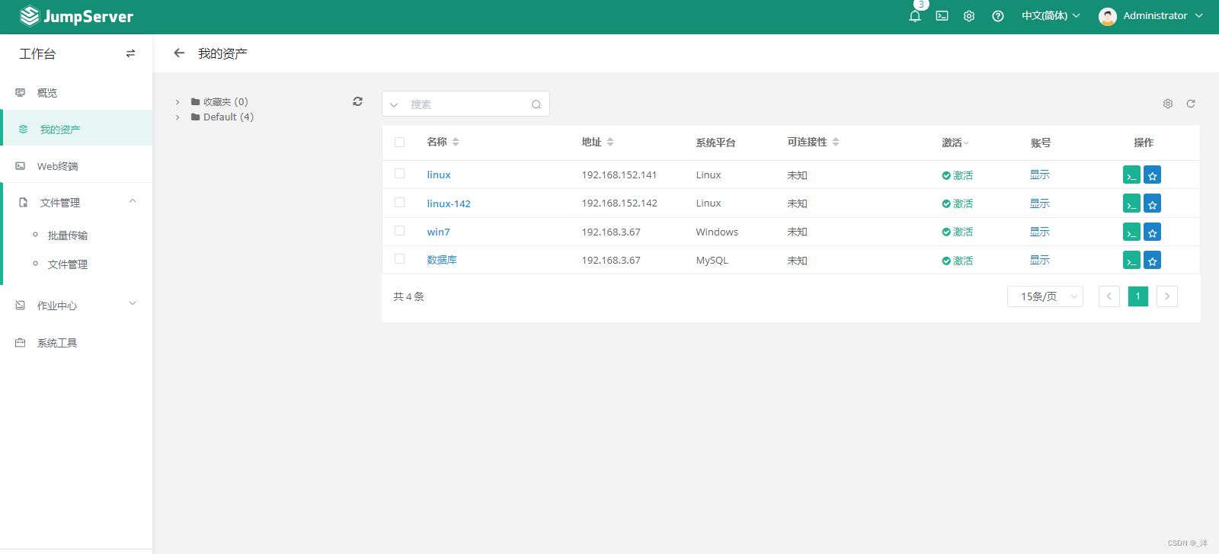Go to page 1
Screen dimensions: 1219x554
(x=1138, y=296)
